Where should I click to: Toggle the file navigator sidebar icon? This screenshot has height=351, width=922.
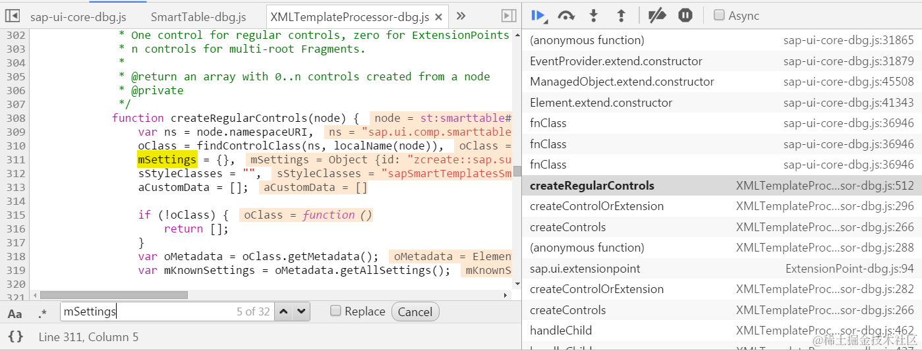tap(13, 16)
